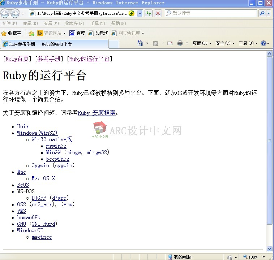Open the human68k link
The height and width of the screenshot is (260, 274).
point(29,217)
